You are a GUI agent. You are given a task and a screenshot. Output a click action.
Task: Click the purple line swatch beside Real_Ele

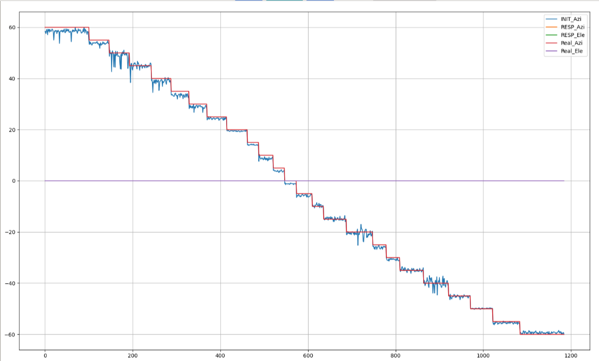point(552,51)
